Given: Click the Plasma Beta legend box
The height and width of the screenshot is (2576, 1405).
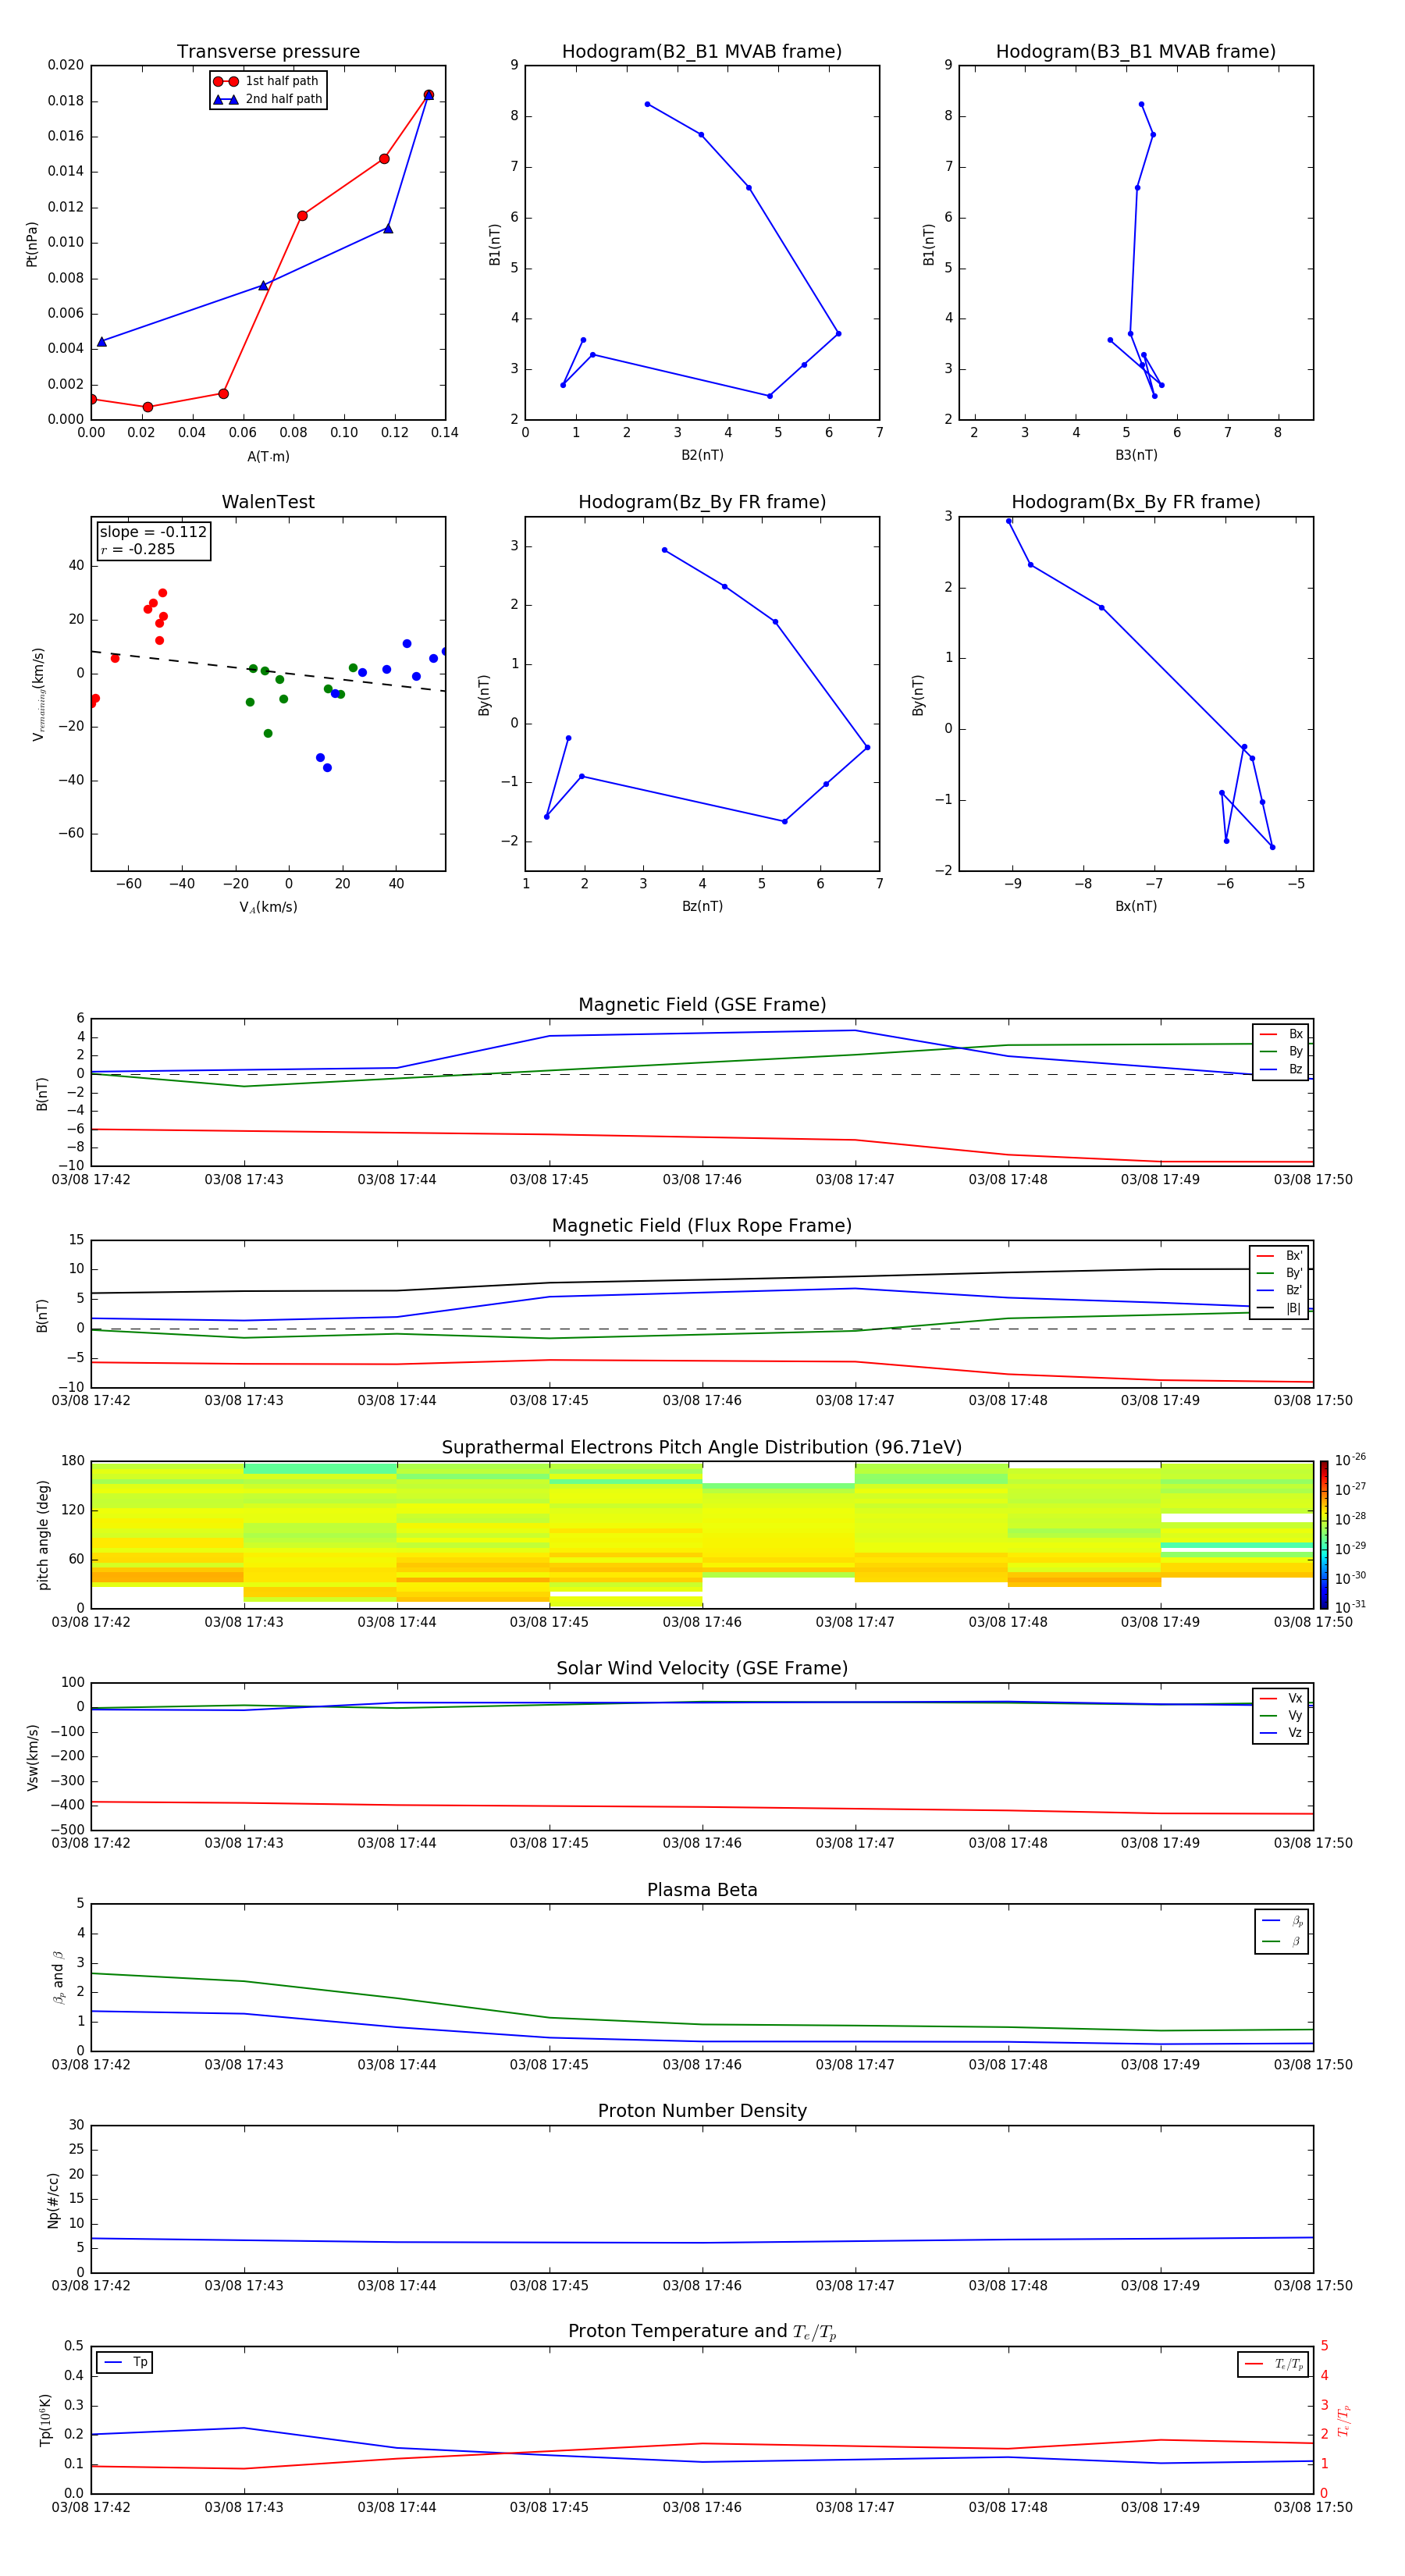Looking at the screenshot, I should pyautogui.click(x=1281, y=1931).
